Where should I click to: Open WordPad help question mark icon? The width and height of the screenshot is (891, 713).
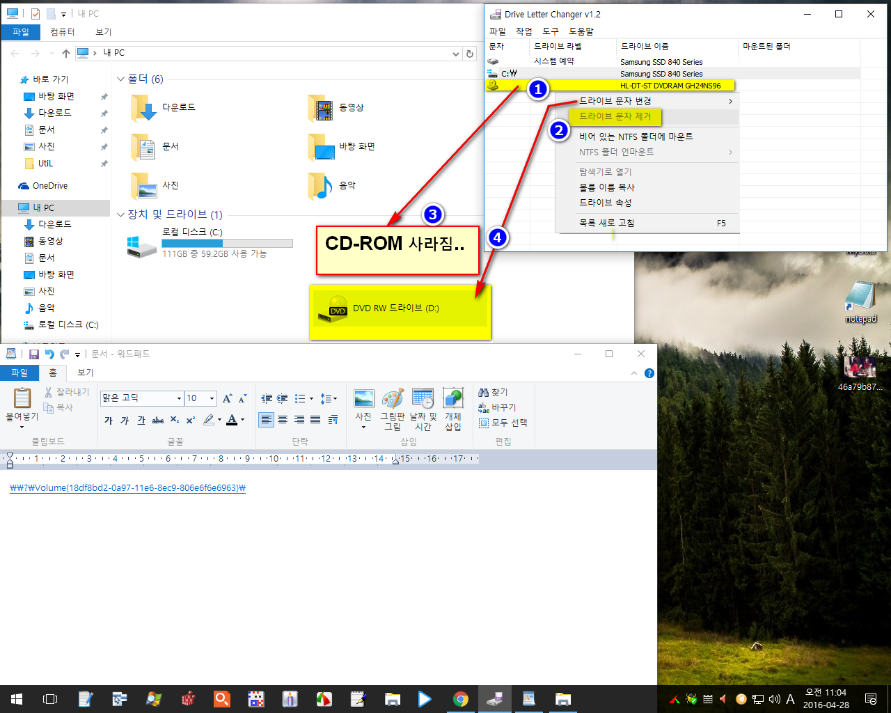point(649,373)
